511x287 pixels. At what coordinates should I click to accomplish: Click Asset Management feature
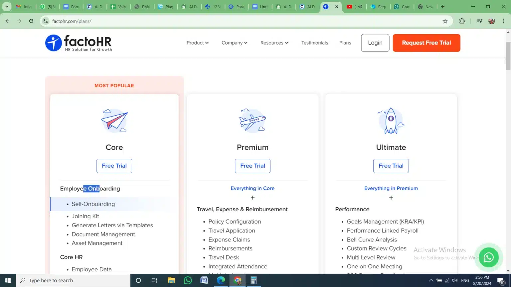[97, 243]
